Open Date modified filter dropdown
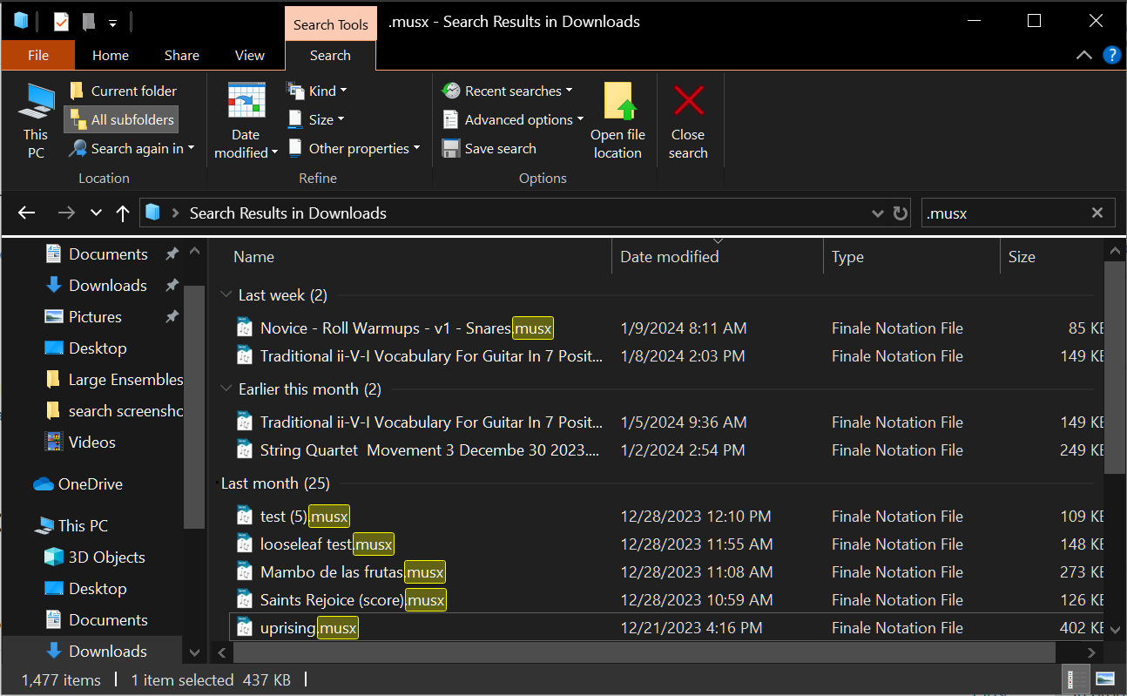This screenshot has width=1127, height=696. pyautogui.click(x=246, y=121)
